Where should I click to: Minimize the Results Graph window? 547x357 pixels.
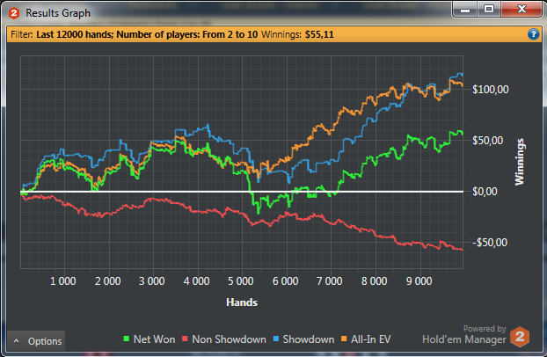465,10
